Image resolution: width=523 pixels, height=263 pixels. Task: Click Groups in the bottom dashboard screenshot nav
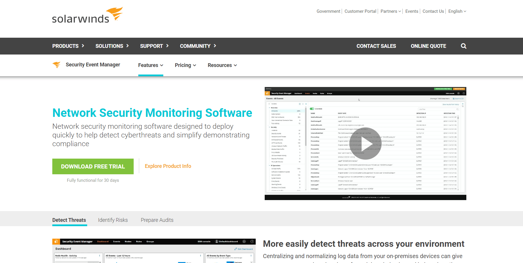click(x=150, y=242)
